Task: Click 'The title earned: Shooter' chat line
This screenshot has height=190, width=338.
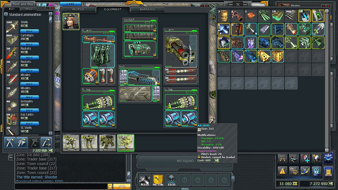Action: click(x=37, y=177)
